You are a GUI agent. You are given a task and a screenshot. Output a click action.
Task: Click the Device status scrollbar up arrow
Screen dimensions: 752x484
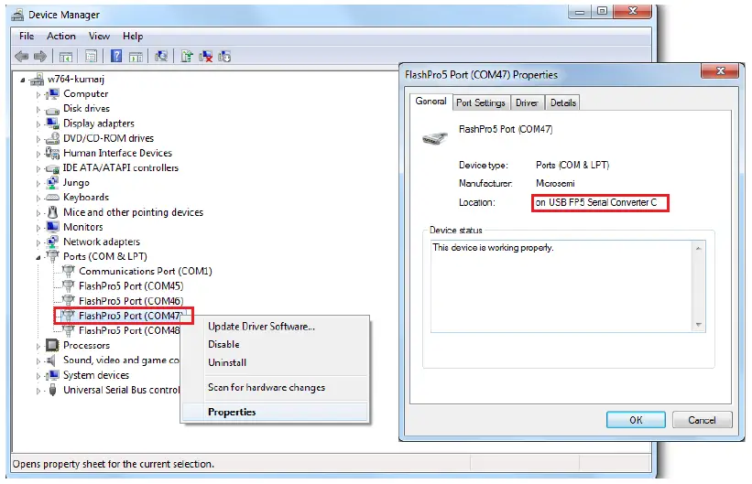click(698, 248)
